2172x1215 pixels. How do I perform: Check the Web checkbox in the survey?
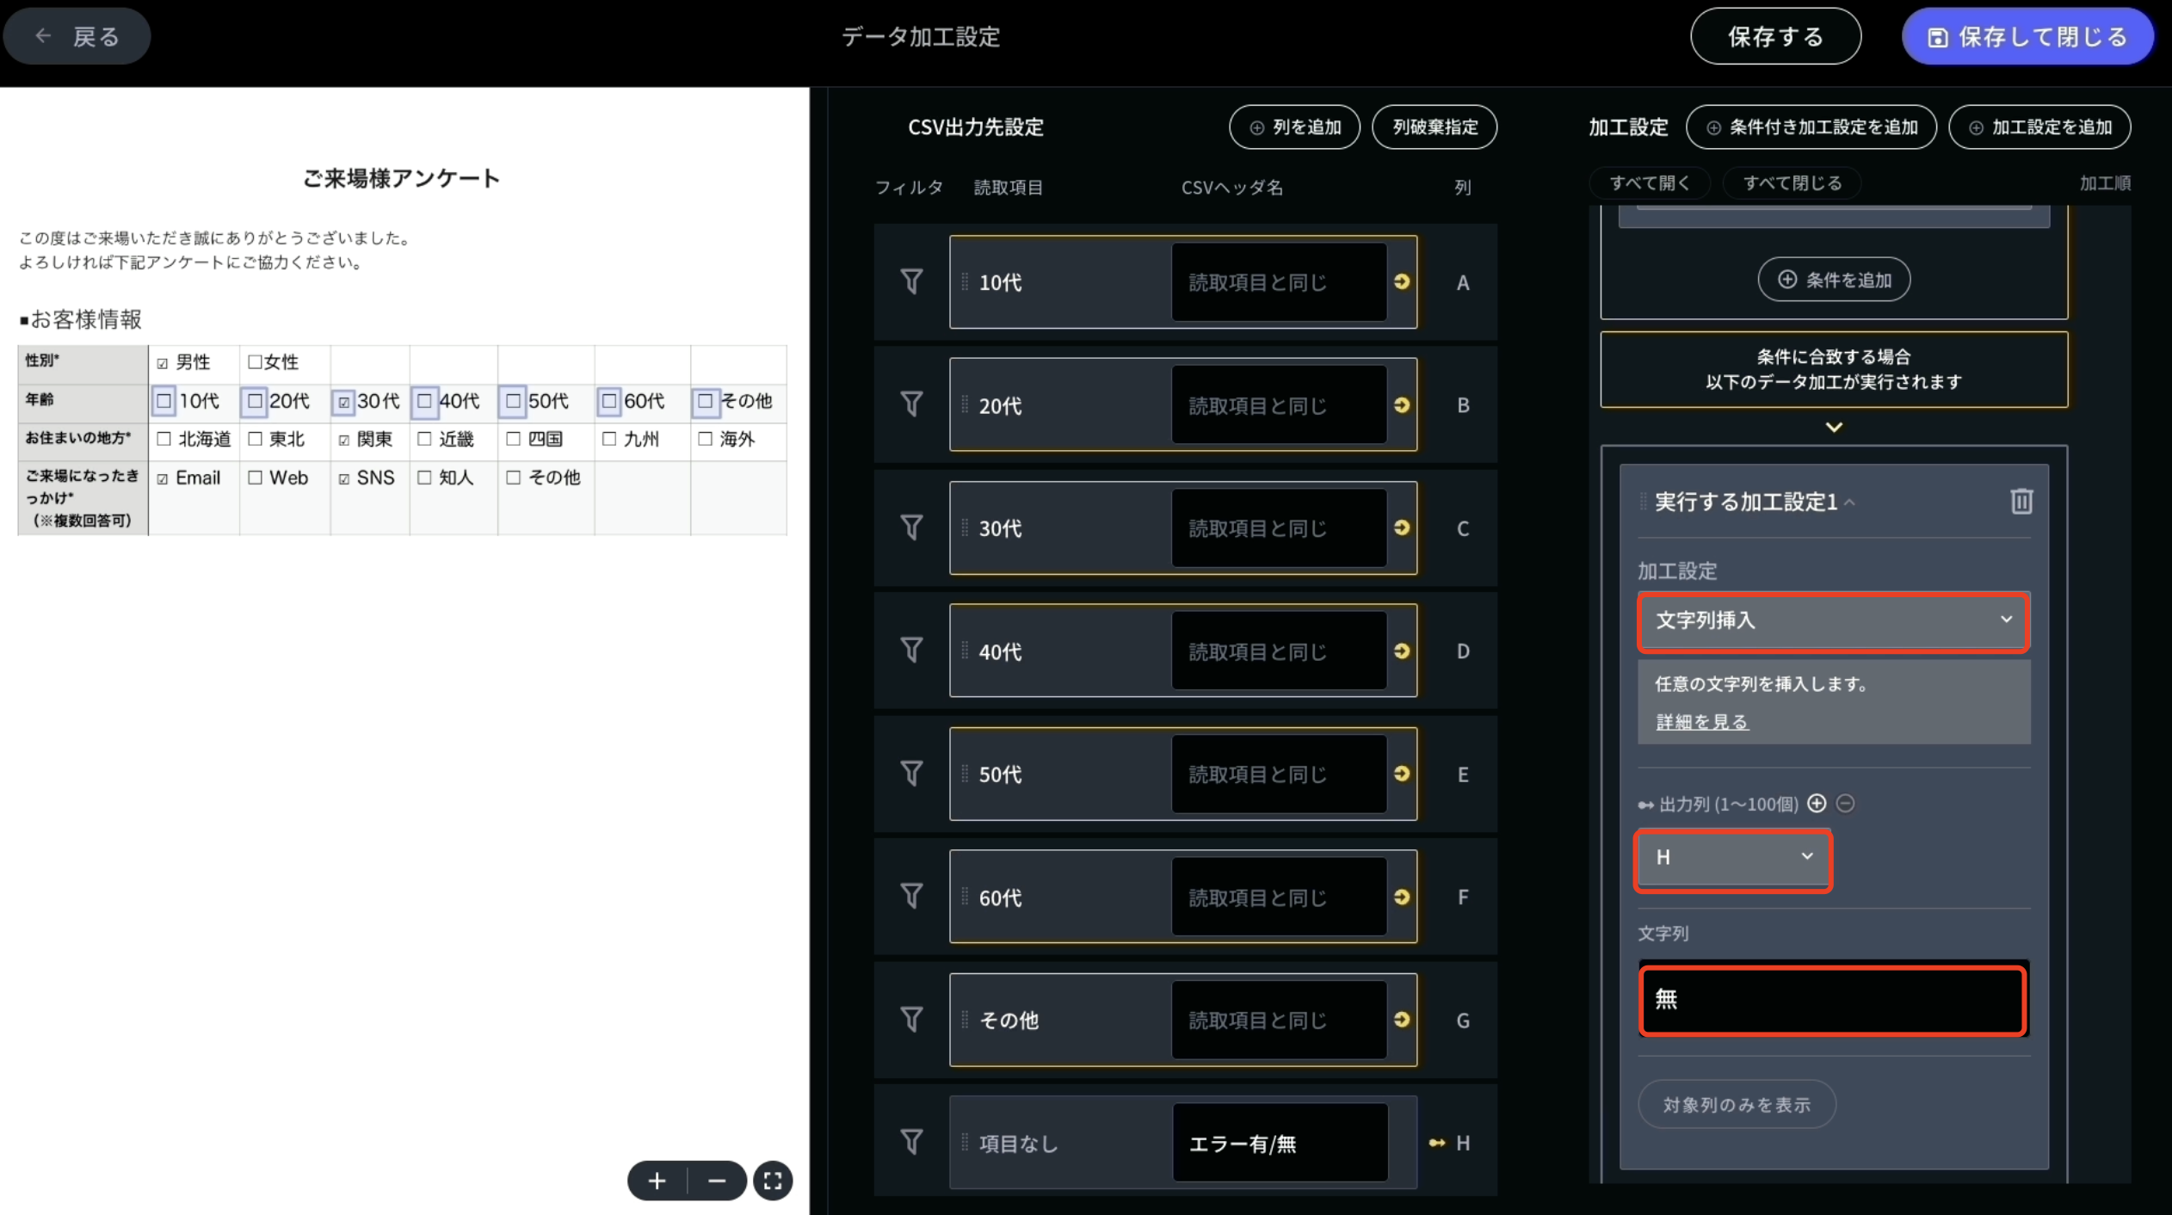tap(253, 478)
